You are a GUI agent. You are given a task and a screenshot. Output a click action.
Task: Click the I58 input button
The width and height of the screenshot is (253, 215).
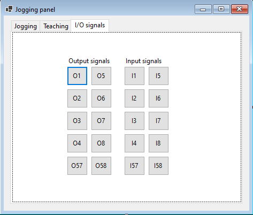click(x=158, y=166)
